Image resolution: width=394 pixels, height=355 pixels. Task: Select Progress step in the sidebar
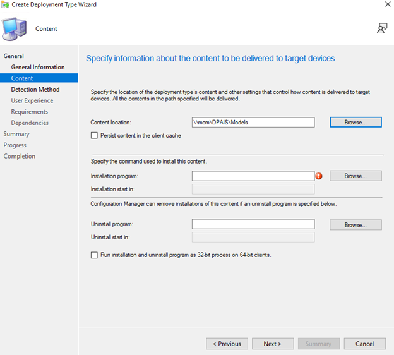15,145
